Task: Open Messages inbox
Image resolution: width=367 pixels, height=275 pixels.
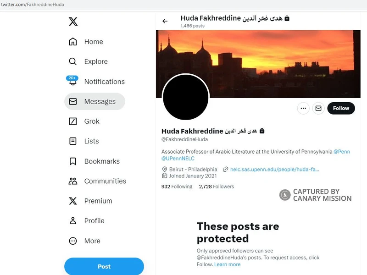Action: [x=97, y=101]
